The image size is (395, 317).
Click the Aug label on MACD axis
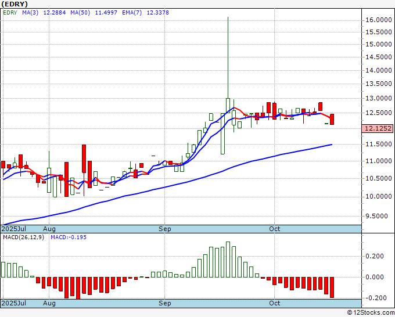[x=49, y=303]
